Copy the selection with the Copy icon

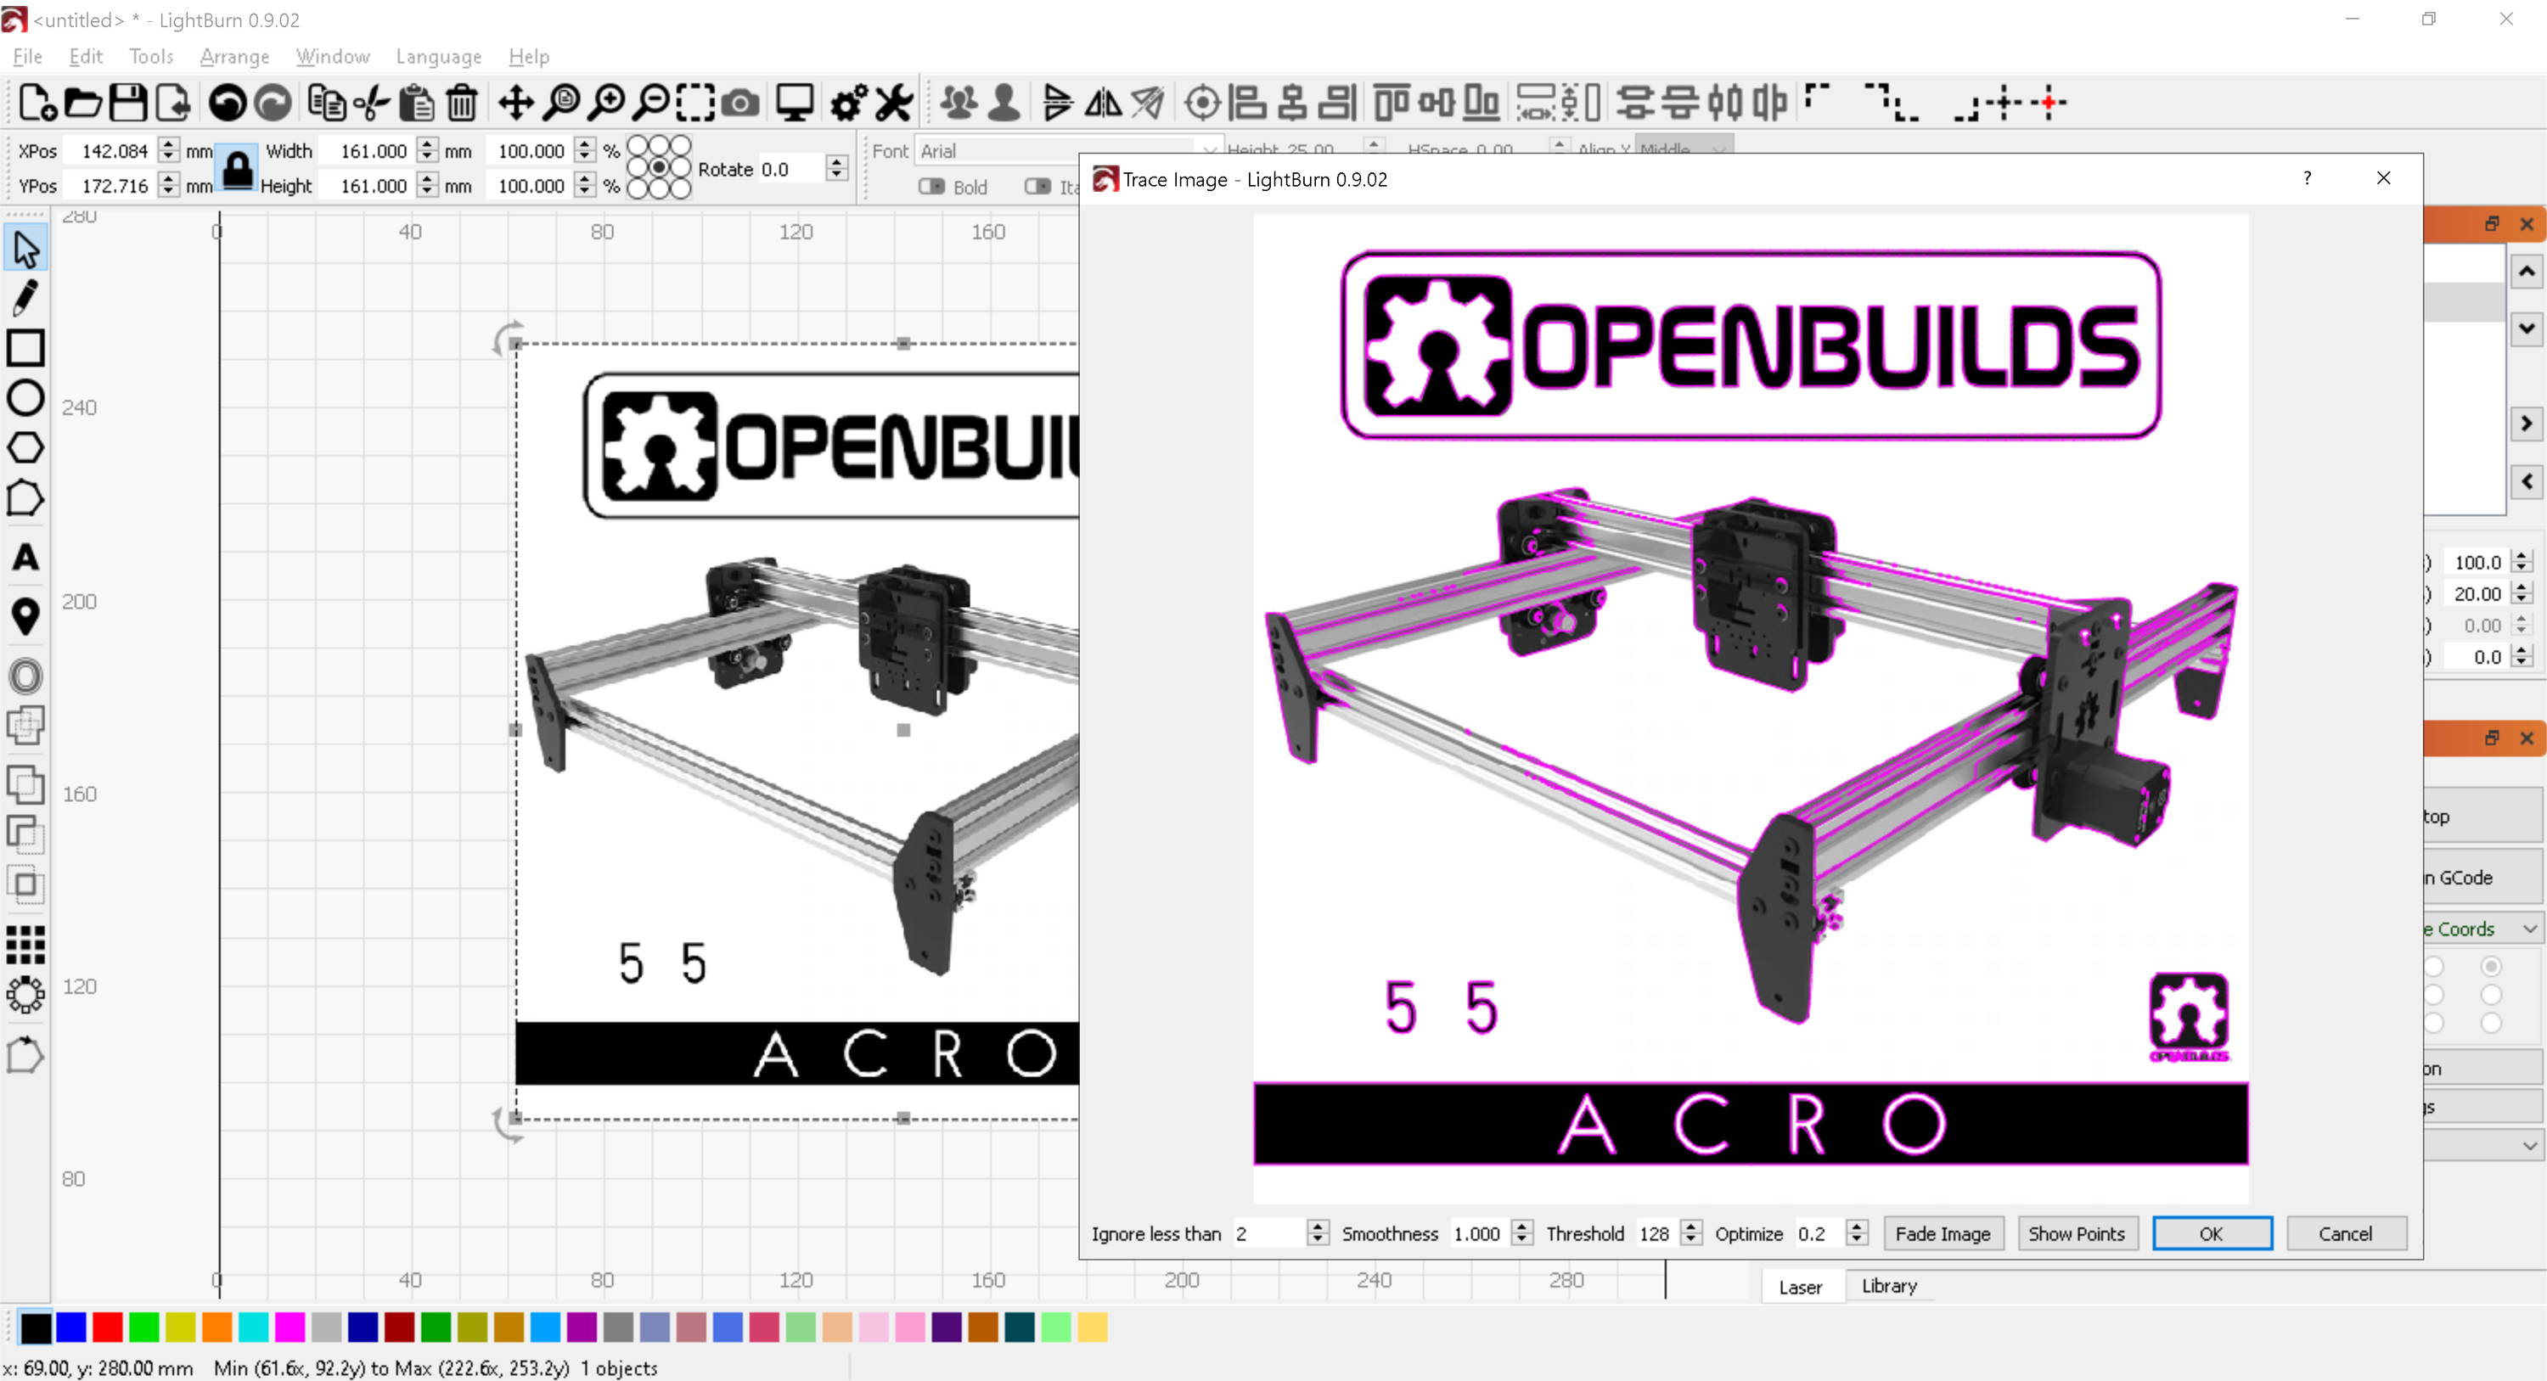pos(326,102)
